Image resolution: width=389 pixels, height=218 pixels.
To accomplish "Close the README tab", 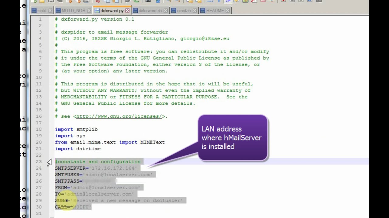I will [228, 11].
